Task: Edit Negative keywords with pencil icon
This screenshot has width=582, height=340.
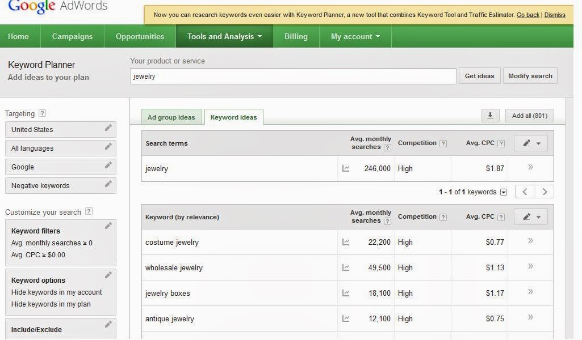Action: (x=108, y=184)
